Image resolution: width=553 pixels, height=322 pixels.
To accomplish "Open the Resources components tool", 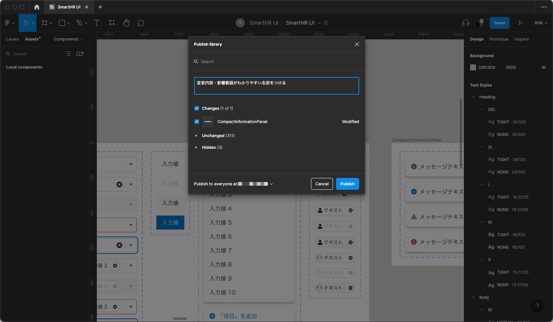I will point(112,23).
